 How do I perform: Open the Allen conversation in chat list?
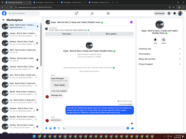(20, 51)
